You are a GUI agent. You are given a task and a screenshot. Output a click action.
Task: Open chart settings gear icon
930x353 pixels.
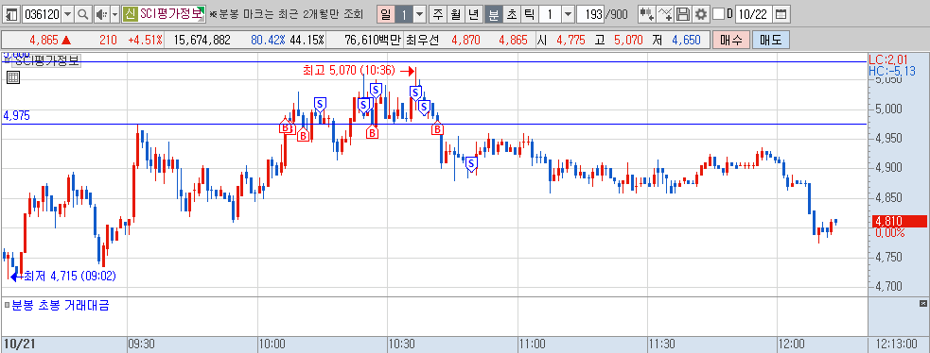click(x=700, y=13)
